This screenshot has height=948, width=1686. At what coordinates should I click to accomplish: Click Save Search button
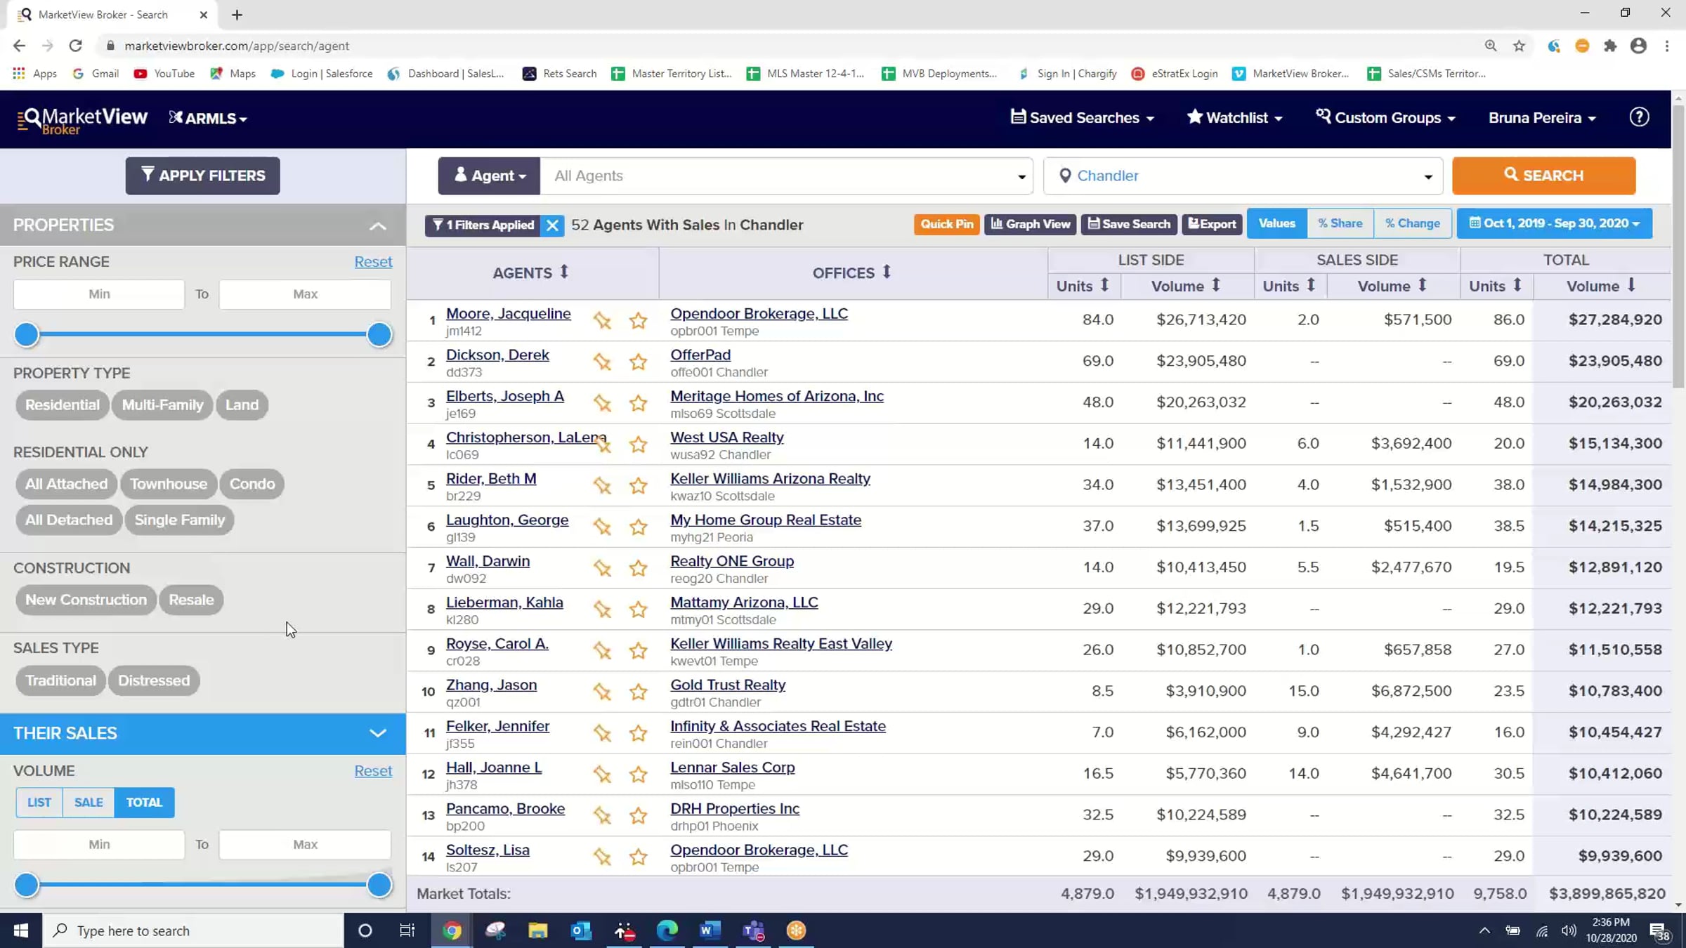click(x=1129, y=224)
